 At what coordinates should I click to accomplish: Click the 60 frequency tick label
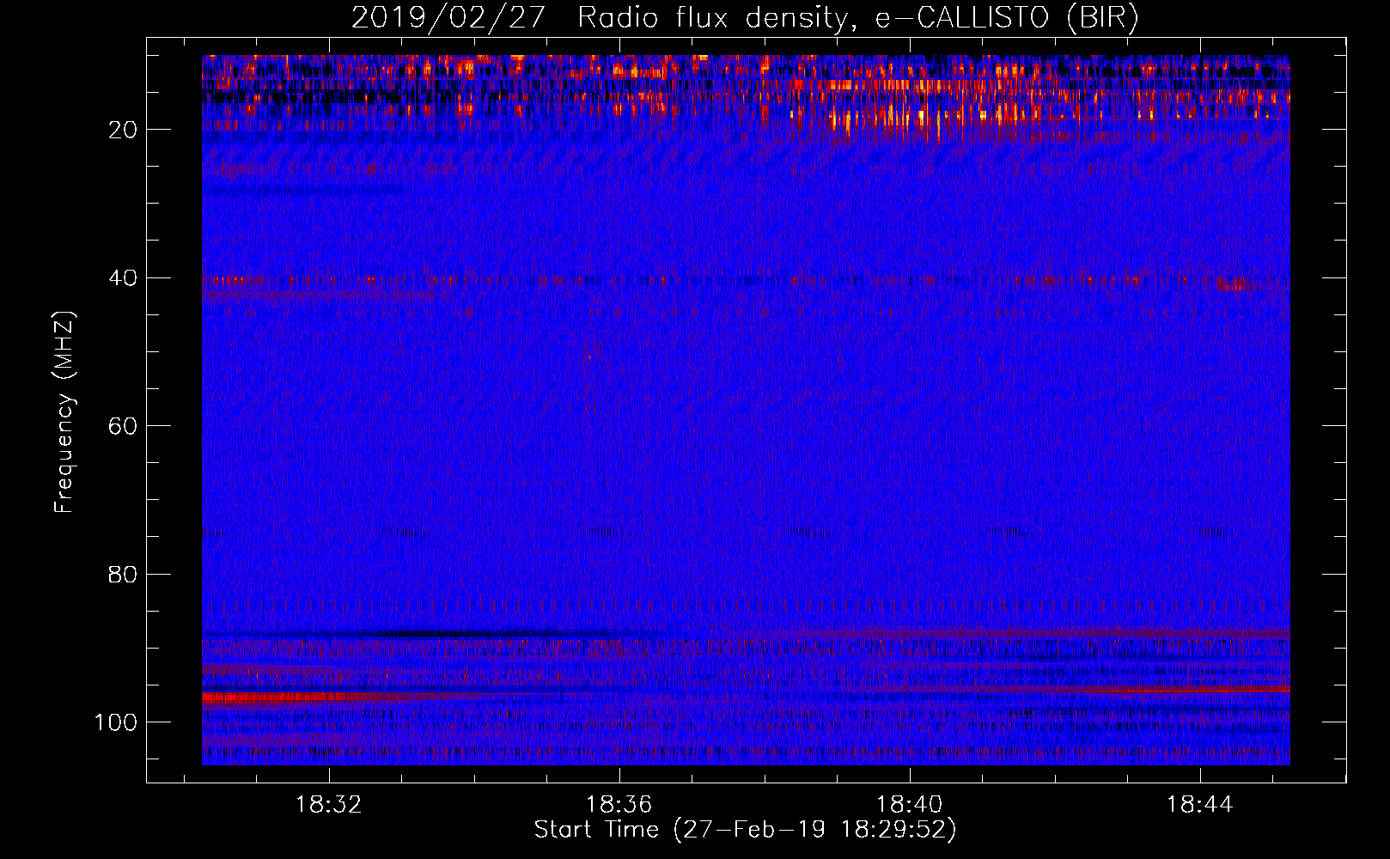point(123,426)
